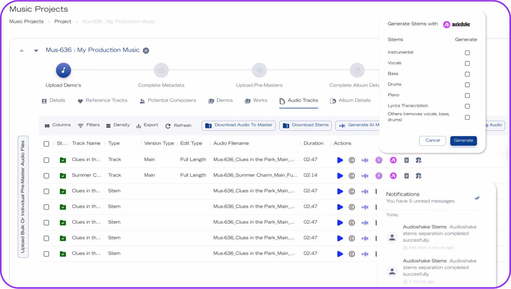Viewport: 511px width, 289px height.
Task: Open the Works tab
Action: pos(256,100)
